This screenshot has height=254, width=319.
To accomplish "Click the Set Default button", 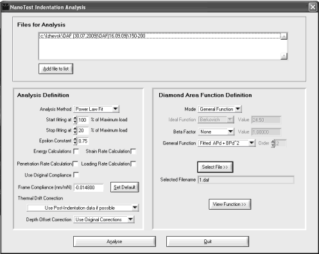I will [x=125, y=187].
